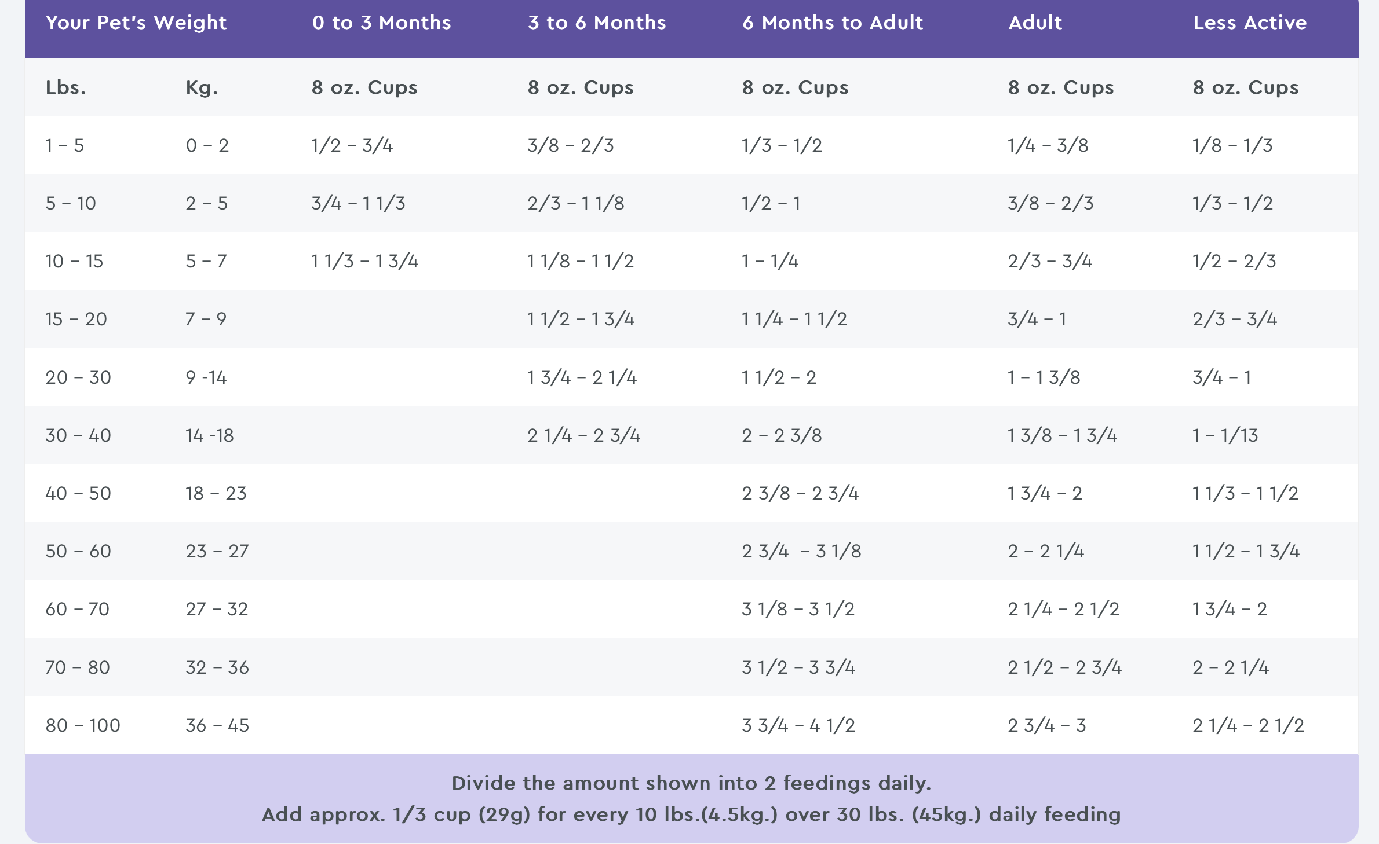Select the "36 – 45" kg weight cell
The image size is (1379, 844).
coord(217,725)
